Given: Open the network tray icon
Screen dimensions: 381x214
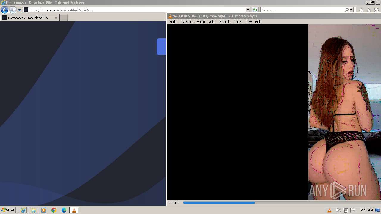Looking at the screenshot, I should coord(346,210).
